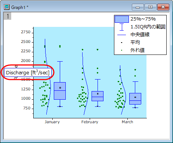Click the 2250 y-axis tick label
This screenshot has height=143, width=173.
point(26,51)
